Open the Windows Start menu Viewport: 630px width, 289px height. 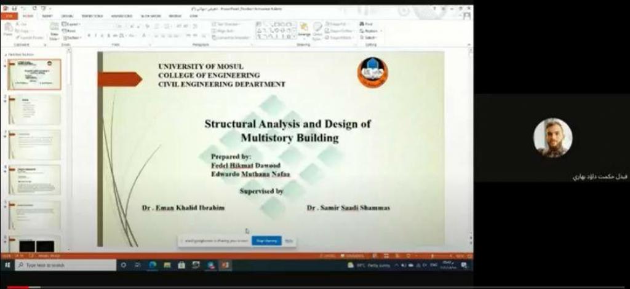pos(7,265)
